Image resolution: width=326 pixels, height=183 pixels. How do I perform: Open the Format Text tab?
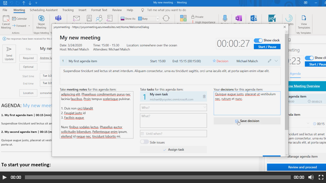coord(99,10)
